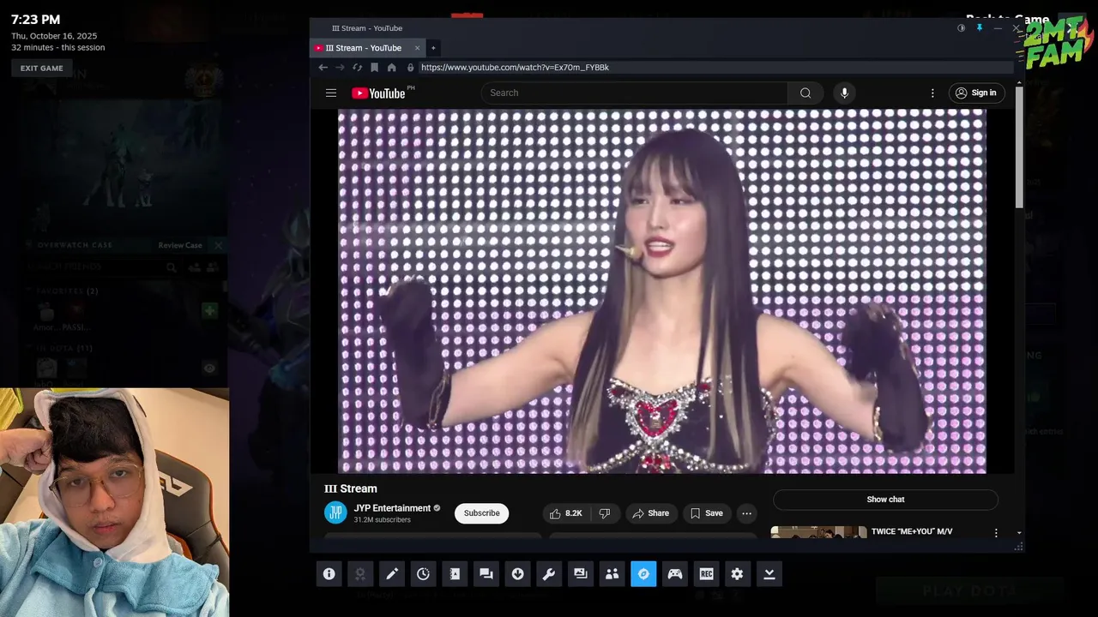Open the TWICE ME+YOU M/V thumbnail
Image resolution: width=1098 pixels, height=617 pixels.
coord(818,532)
